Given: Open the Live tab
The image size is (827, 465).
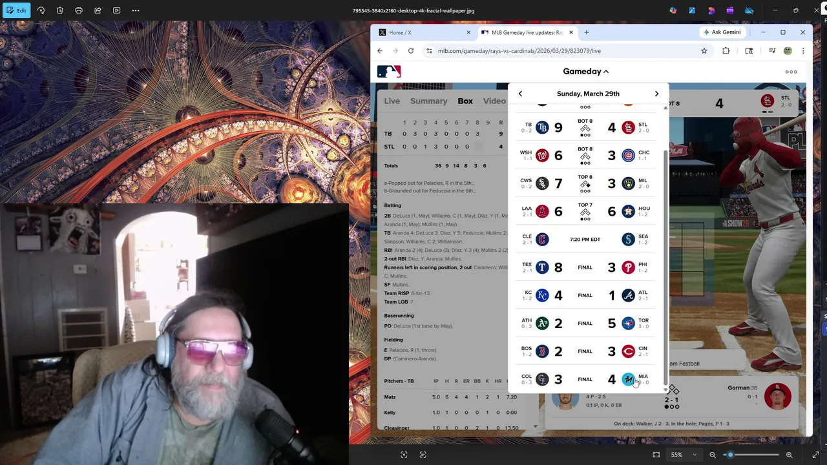Looking at the screenshot, I should tap(392, 101).
